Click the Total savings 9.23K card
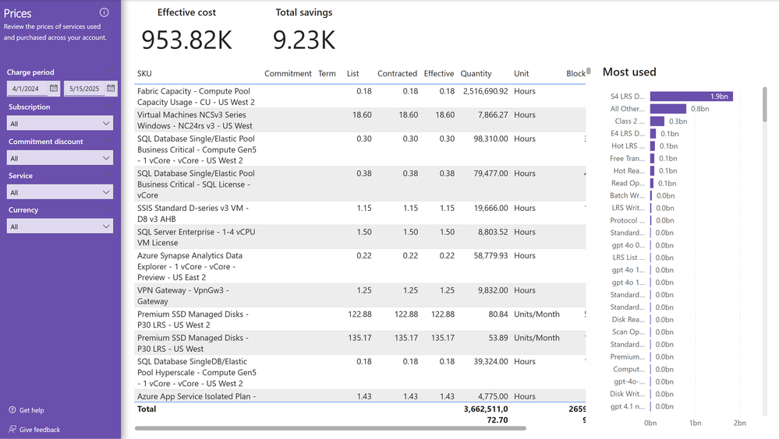Screen dimensions: 779x439 (x=304, y=31)
